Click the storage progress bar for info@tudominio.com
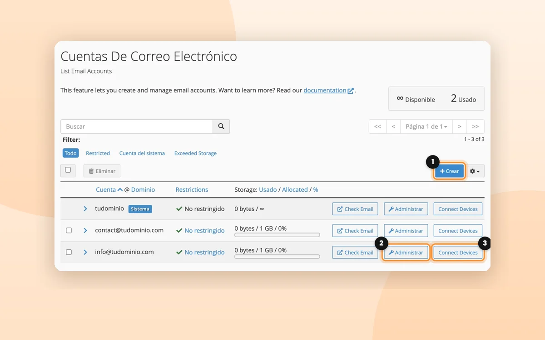 click(277, 257)
